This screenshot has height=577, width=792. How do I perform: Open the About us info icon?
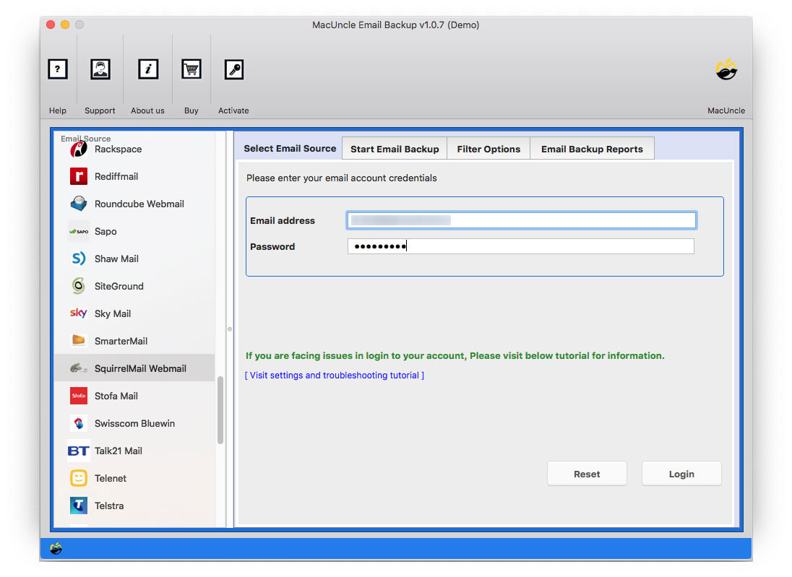click(x=148, y=69)
